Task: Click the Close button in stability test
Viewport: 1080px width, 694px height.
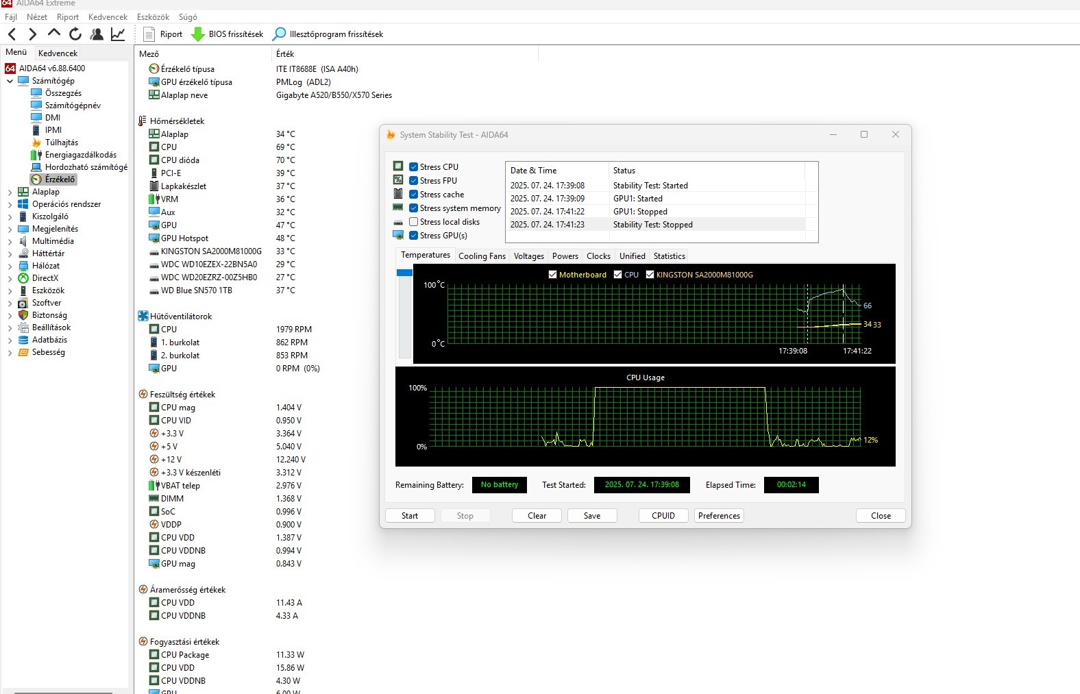Action: click(881, 516)
